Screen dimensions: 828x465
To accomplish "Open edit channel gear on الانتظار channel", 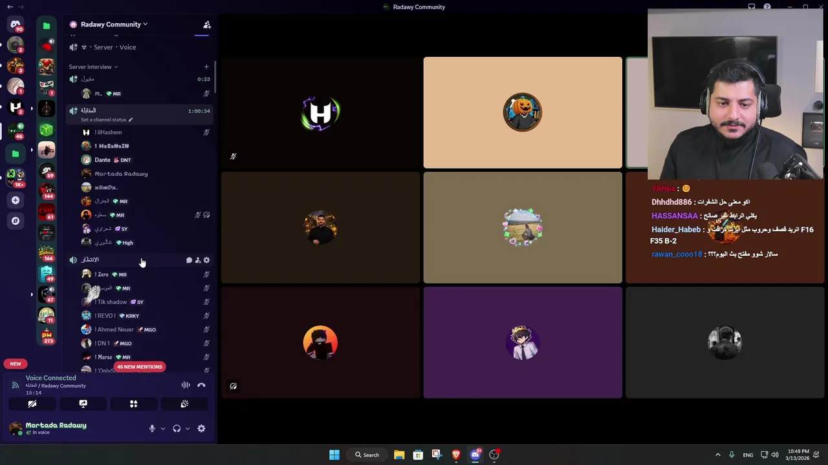I will [206, 260].
